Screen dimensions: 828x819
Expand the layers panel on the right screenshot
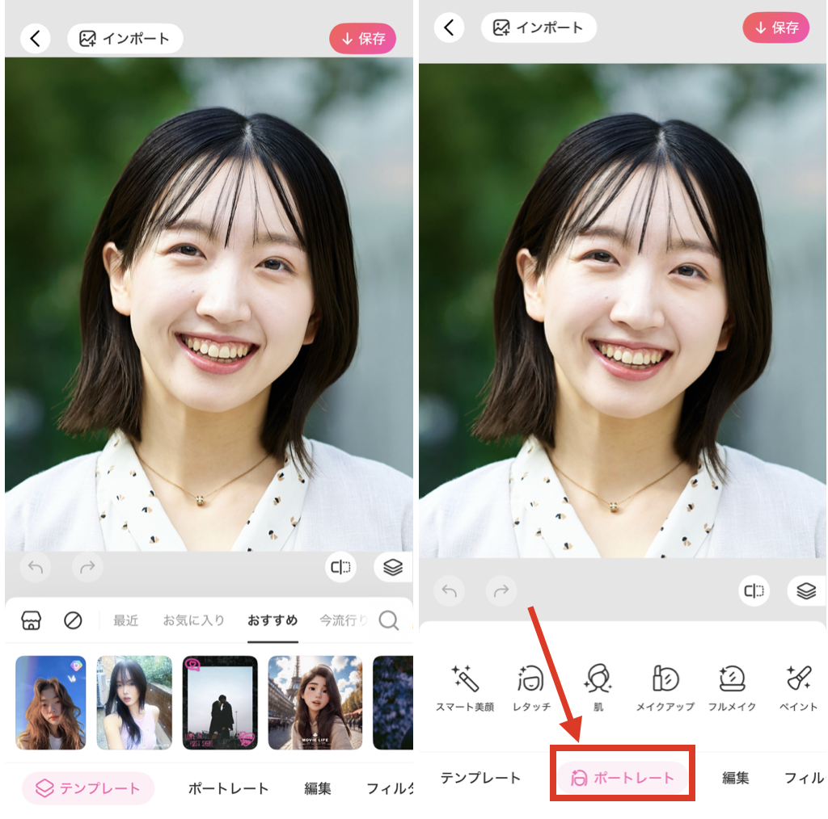(x=806, y=590)
